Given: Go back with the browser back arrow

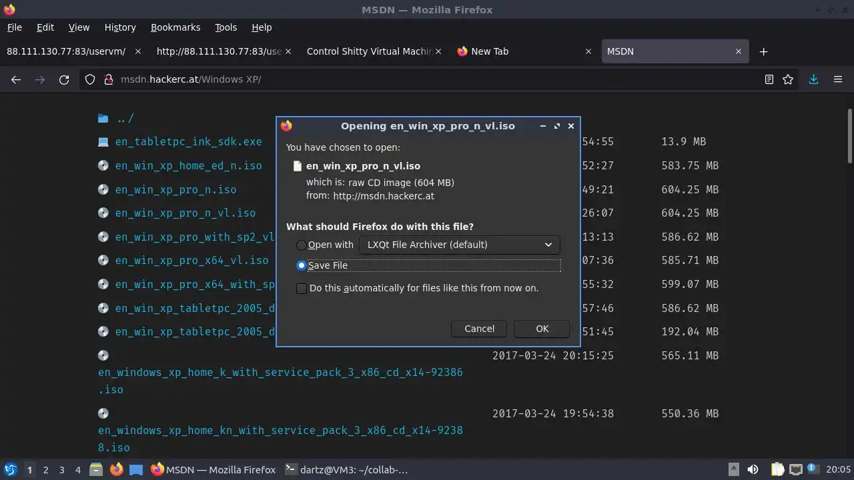Looking at the screenshot, I should coord(16,79).
